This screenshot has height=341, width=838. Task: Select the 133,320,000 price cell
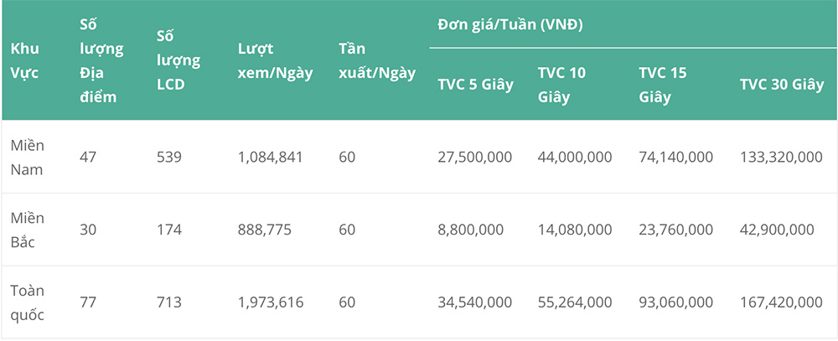[781, 157]
